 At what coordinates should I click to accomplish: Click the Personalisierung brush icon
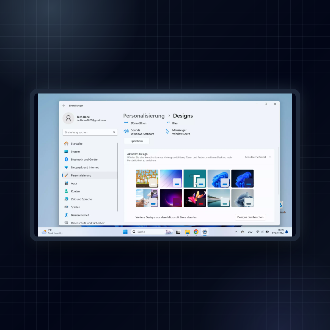point(66,175)
